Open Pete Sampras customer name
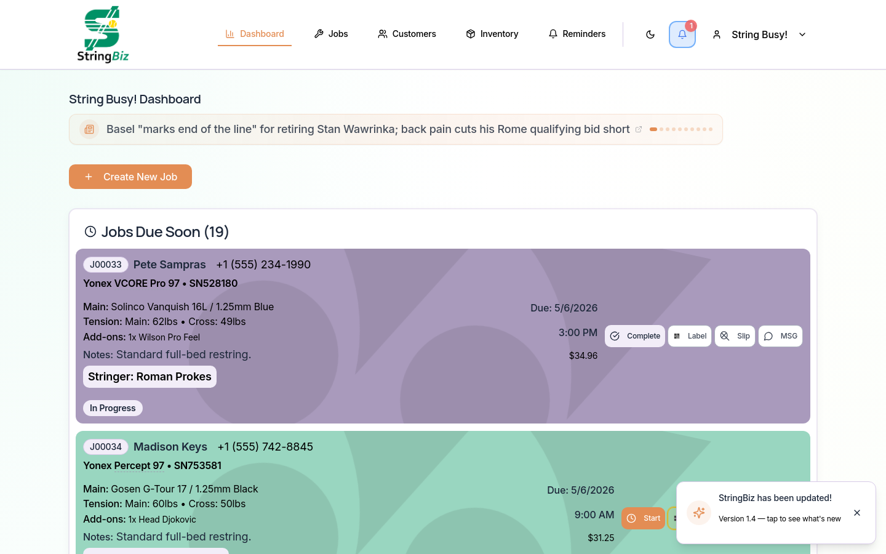 pos(170,265)
